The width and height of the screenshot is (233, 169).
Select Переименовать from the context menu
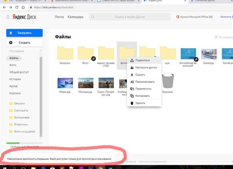pos(144,82)
